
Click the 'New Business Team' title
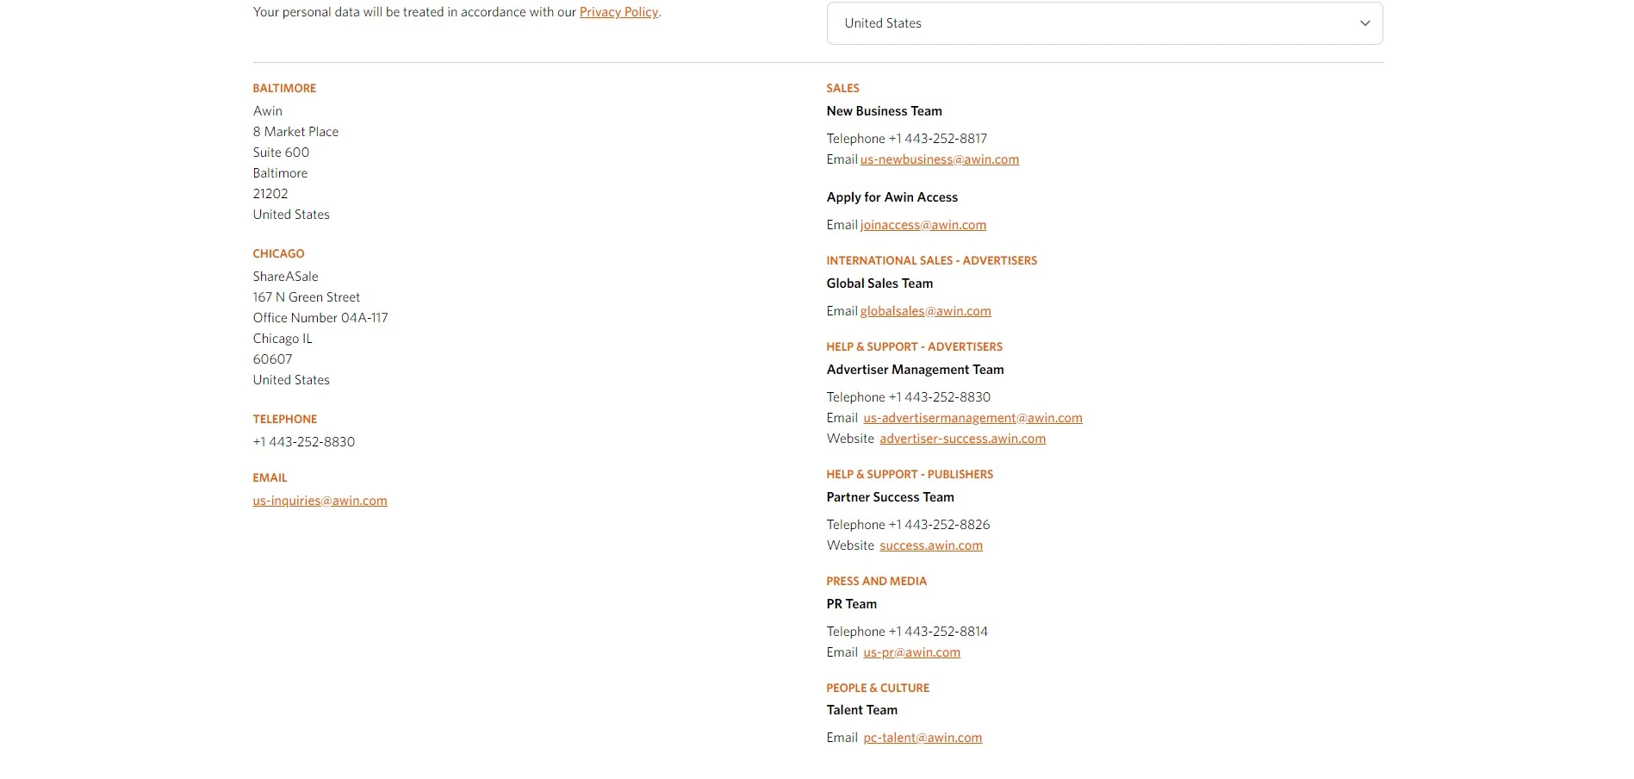(x=884, y=111)
